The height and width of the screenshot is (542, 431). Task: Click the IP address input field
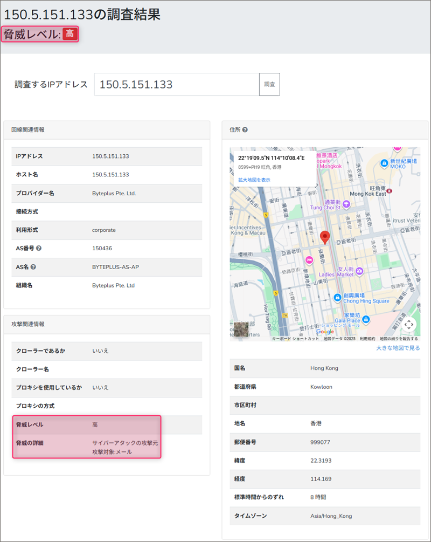[x=176, y=85]
